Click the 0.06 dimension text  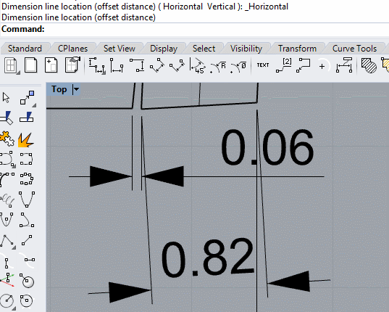point(267,147)
